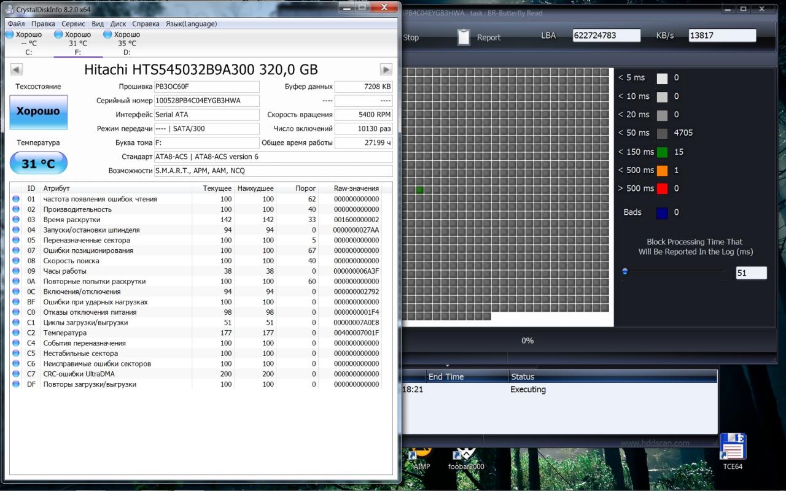Select the Executing task row

558,390
